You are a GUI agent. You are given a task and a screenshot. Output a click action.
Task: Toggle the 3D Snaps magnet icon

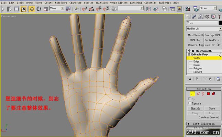coord(85,9)
